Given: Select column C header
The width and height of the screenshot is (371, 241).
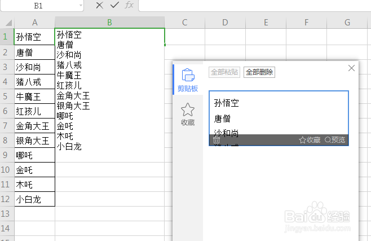Looking at the screenshot, I should [184, 23].
